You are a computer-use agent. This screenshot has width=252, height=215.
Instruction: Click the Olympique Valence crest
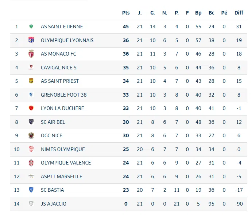pos(31,163)
